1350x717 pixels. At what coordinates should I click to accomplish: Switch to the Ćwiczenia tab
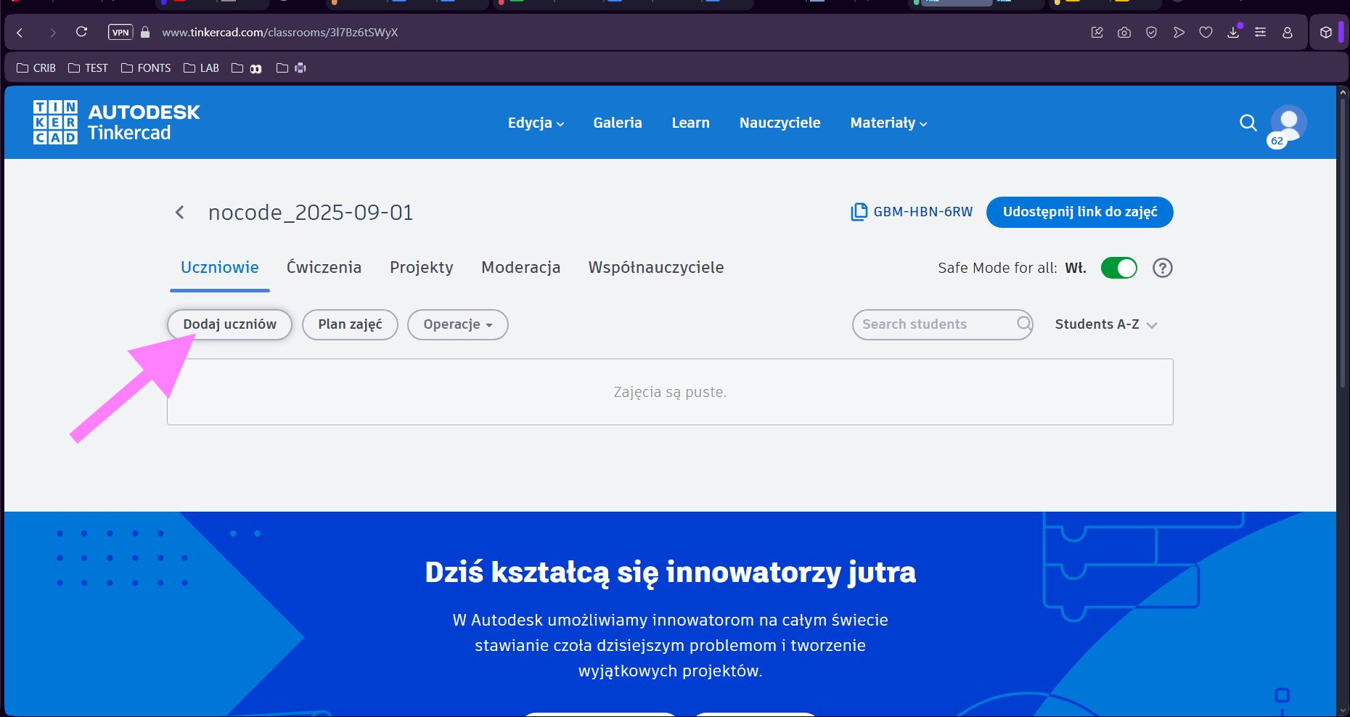[324, 267]
